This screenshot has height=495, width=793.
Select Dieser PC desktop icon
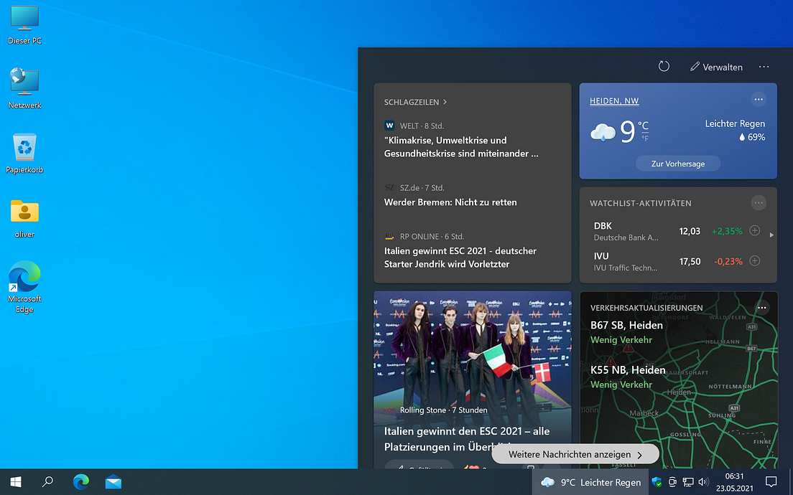click(24, 25)
